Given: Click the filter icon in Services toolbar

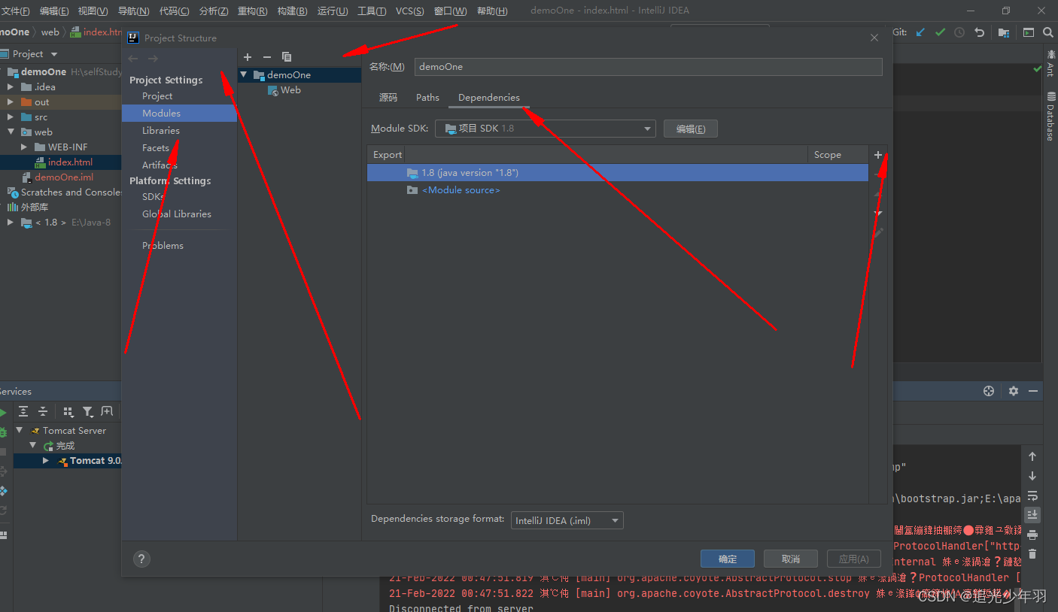Looking at the screenshot, I should [89, 411].
